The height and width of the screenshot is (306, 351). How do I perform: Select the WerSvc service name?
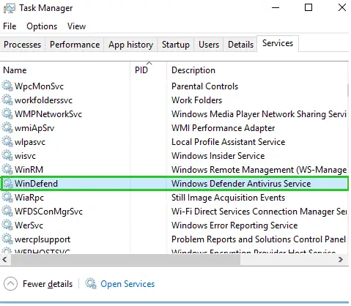click(x=29, y=225)
